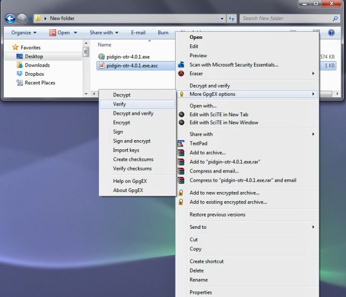
Task: Open the recent pages dropdown arrow
Action: pyautogui.click(x=30, y=19)
